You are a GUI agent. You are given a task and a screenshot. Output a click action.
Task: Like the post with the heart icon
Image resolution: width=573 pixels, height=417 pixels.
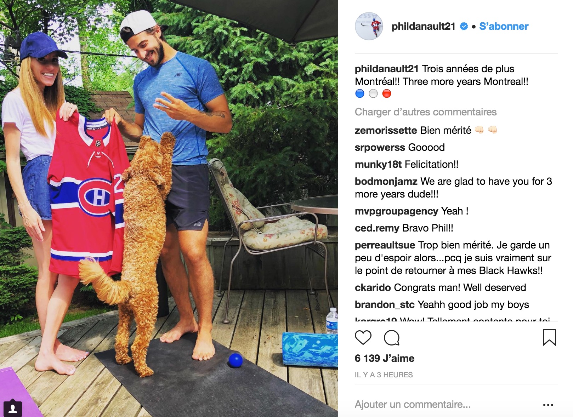click(363, 338)
